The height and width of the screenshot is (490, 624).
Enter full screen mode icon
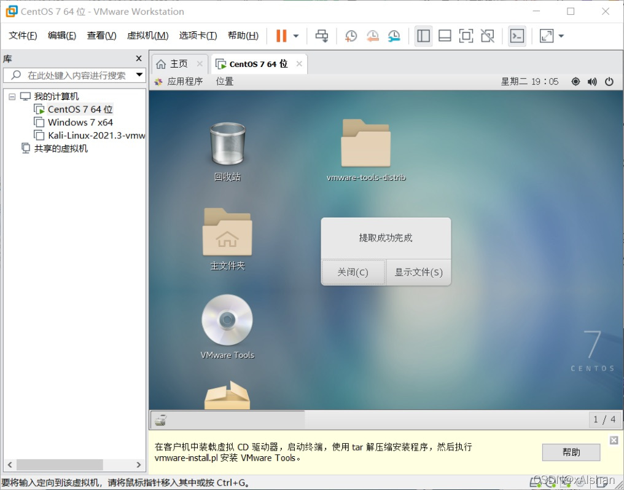pos(466,36)
